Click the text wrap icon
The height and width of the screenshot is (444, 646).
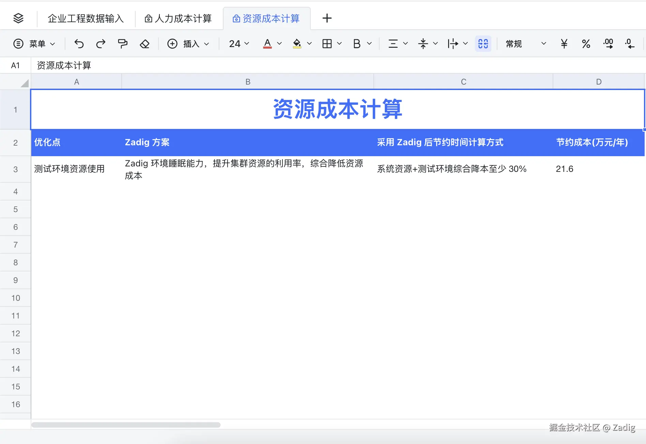[453, 44]
